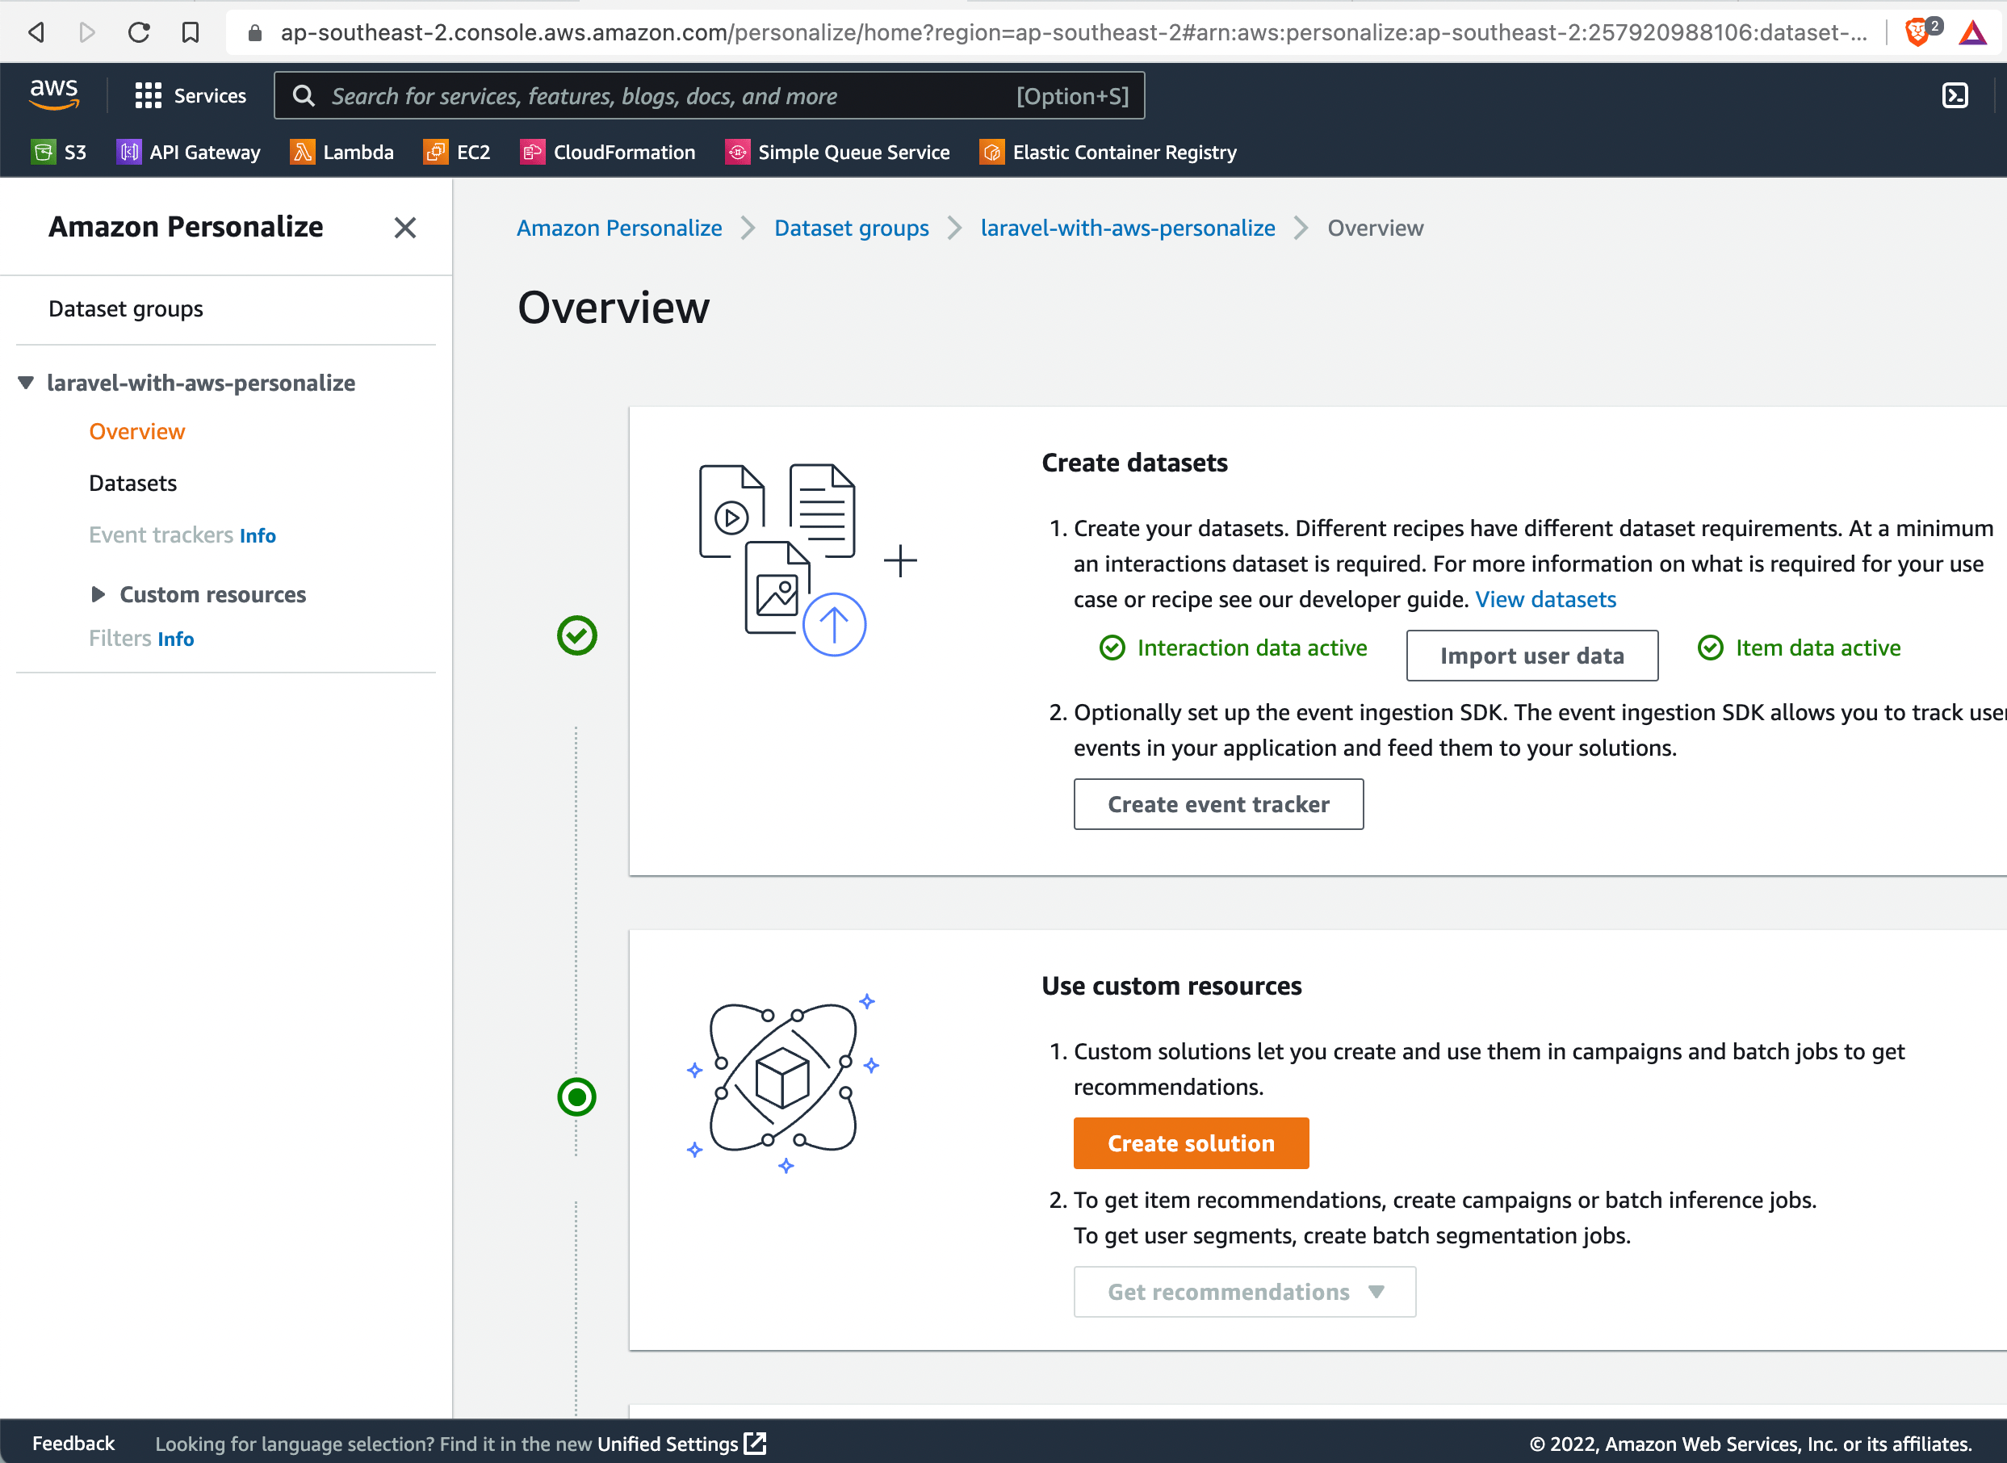
Task: Click the Create event tracker button
Action: 1217,803
